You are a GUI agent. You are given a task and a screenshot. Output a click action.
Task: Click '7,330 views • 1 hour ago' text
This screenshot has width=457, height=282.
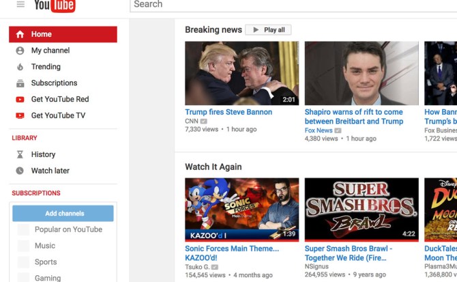point(221,130)
